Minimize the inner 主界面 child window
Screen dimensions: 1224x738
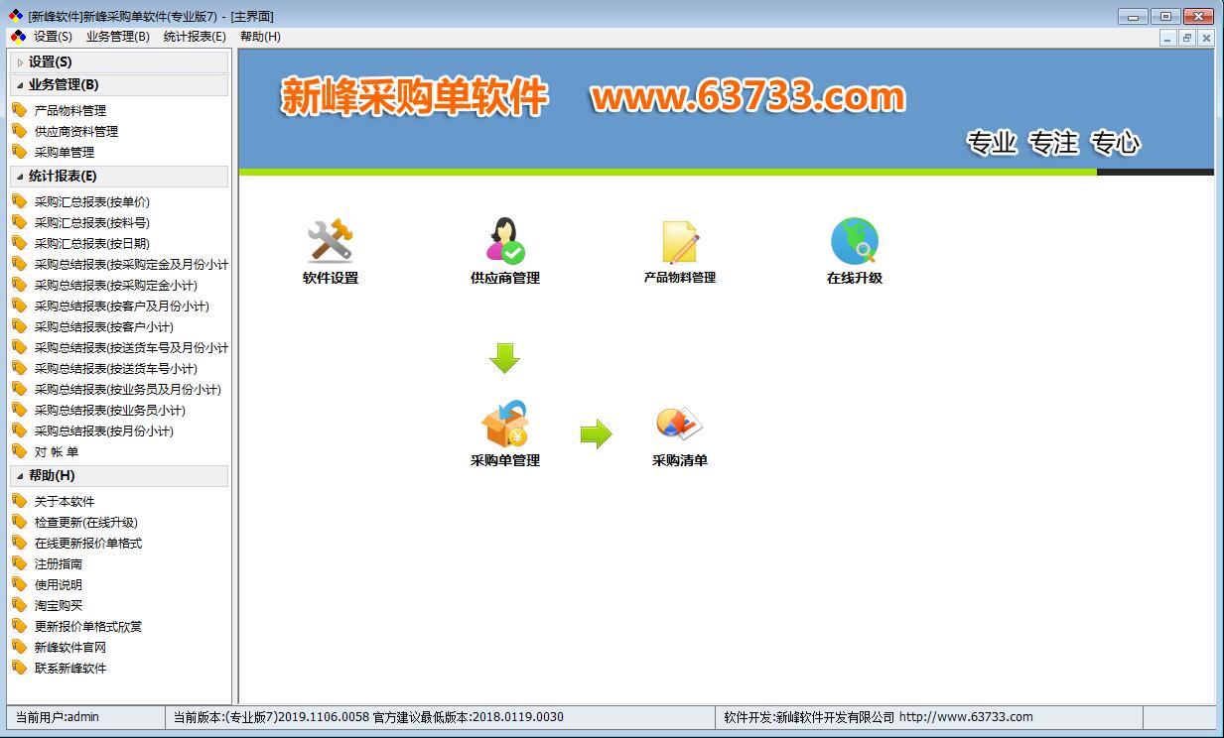point(1168,38)
